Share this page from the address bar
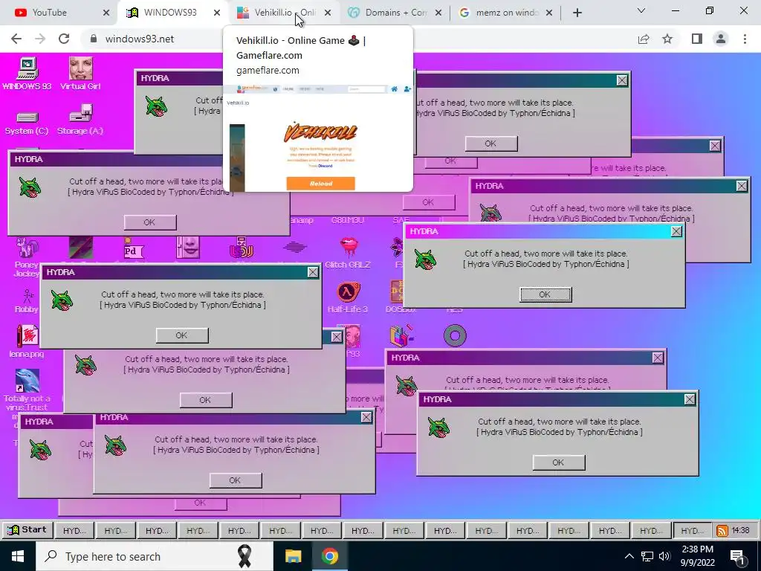761x571 pixels. [644, 39]
